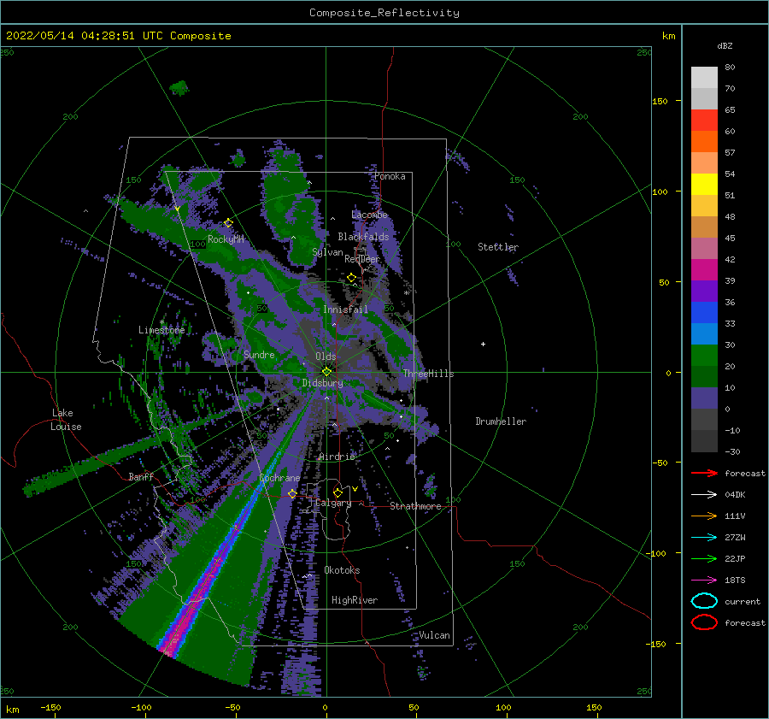Click the RedDeer city label
The width and height of the screenshot is (769, 719).
tap(362, 259)
